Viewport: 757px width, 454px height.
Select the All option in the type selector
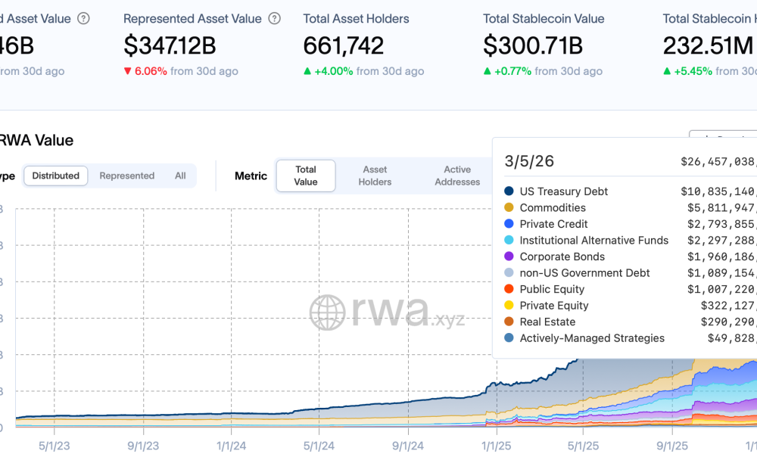[180, 176]
